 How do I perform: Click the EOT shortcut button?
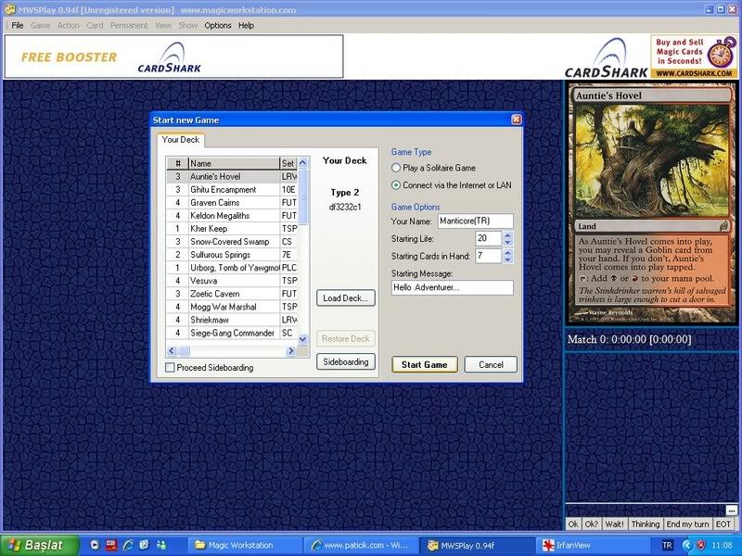[723, 524]
